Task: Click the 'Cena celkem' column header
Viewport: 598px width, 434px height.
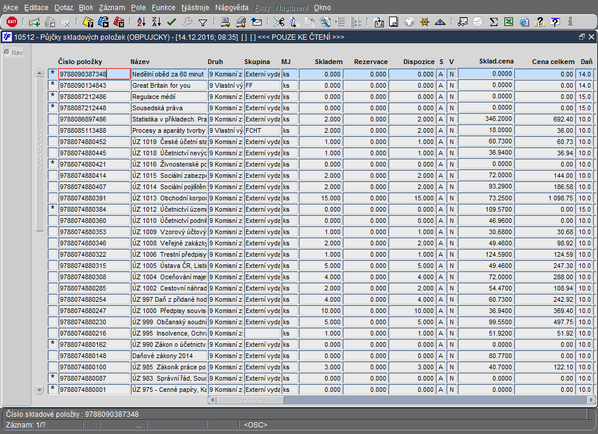Action: click(553, 62)
